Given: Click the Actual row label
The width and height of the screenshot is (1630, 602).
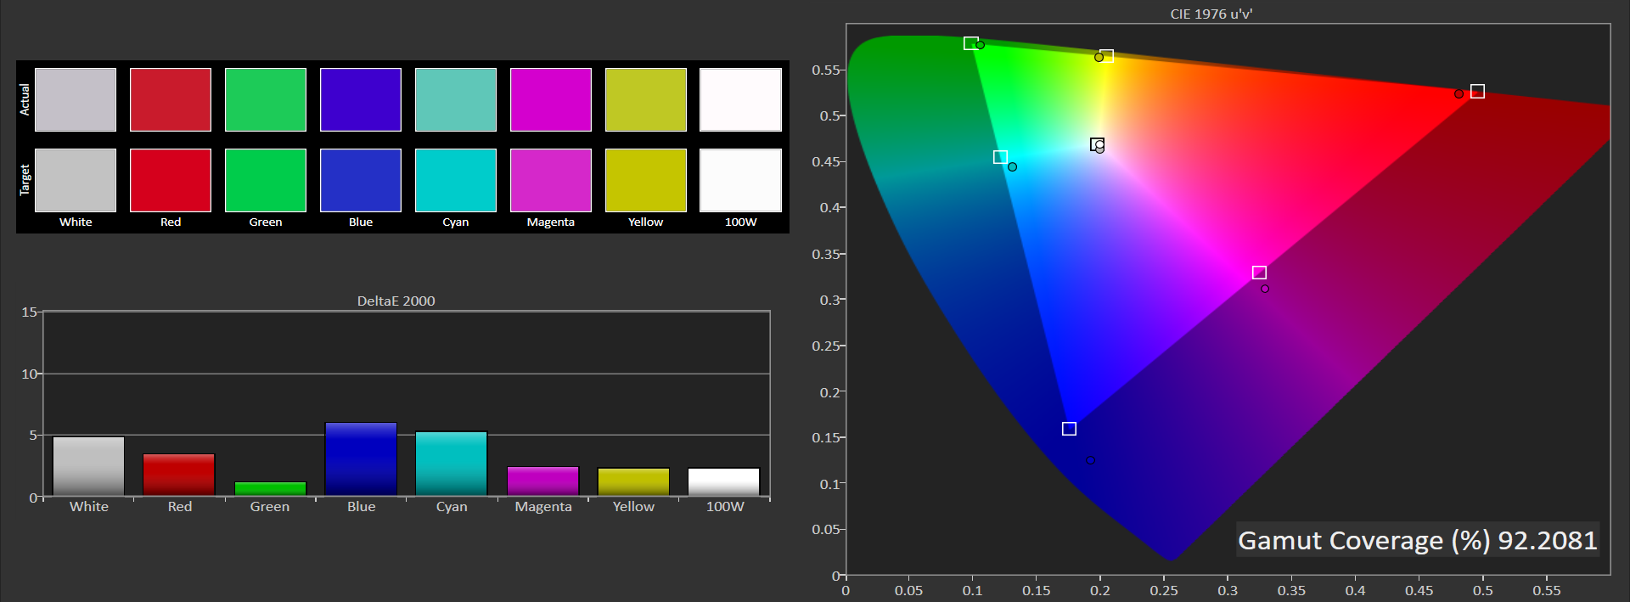Looking at the screenshot, I should click(25, 99).
